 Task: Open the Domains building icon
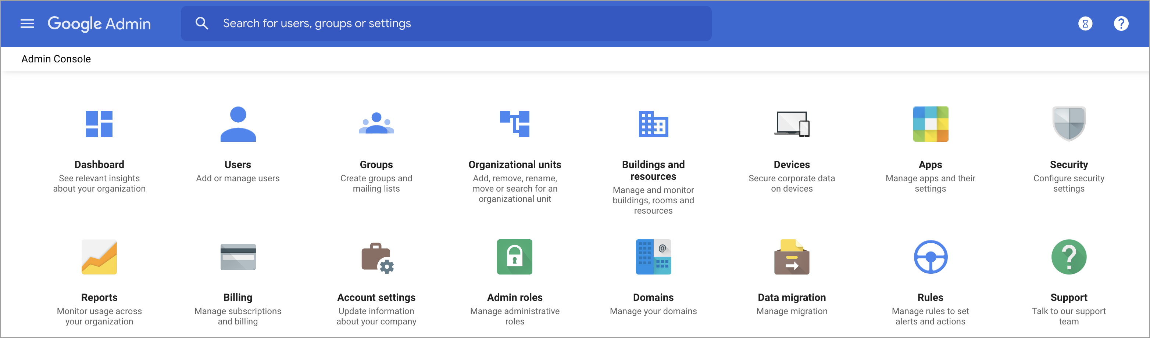point(653,257)
